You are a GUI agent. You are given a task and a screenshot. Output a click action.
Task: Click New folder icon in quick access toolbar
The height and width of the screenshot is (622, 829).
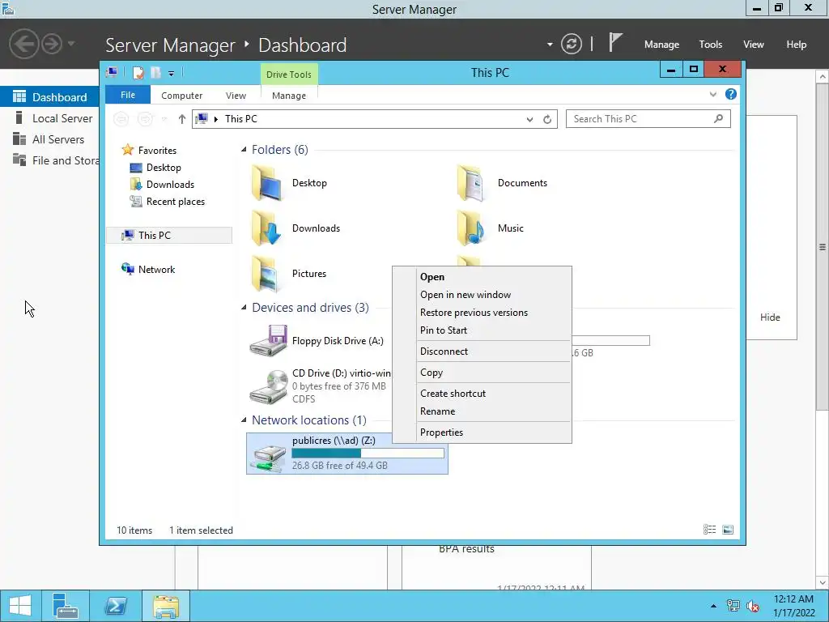(155, 72)
